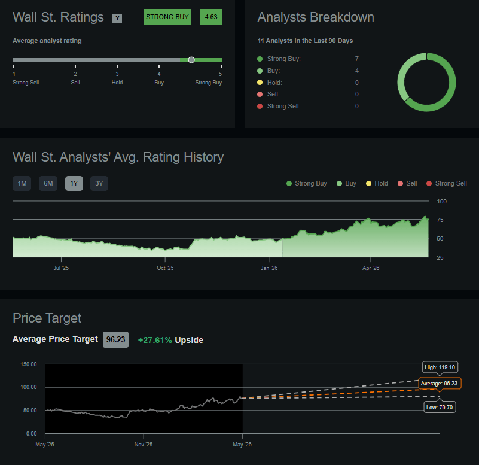This screenshot has width=479, height=465.
Task: Click the Low: 79.70 price label
Action: [440, 407]
